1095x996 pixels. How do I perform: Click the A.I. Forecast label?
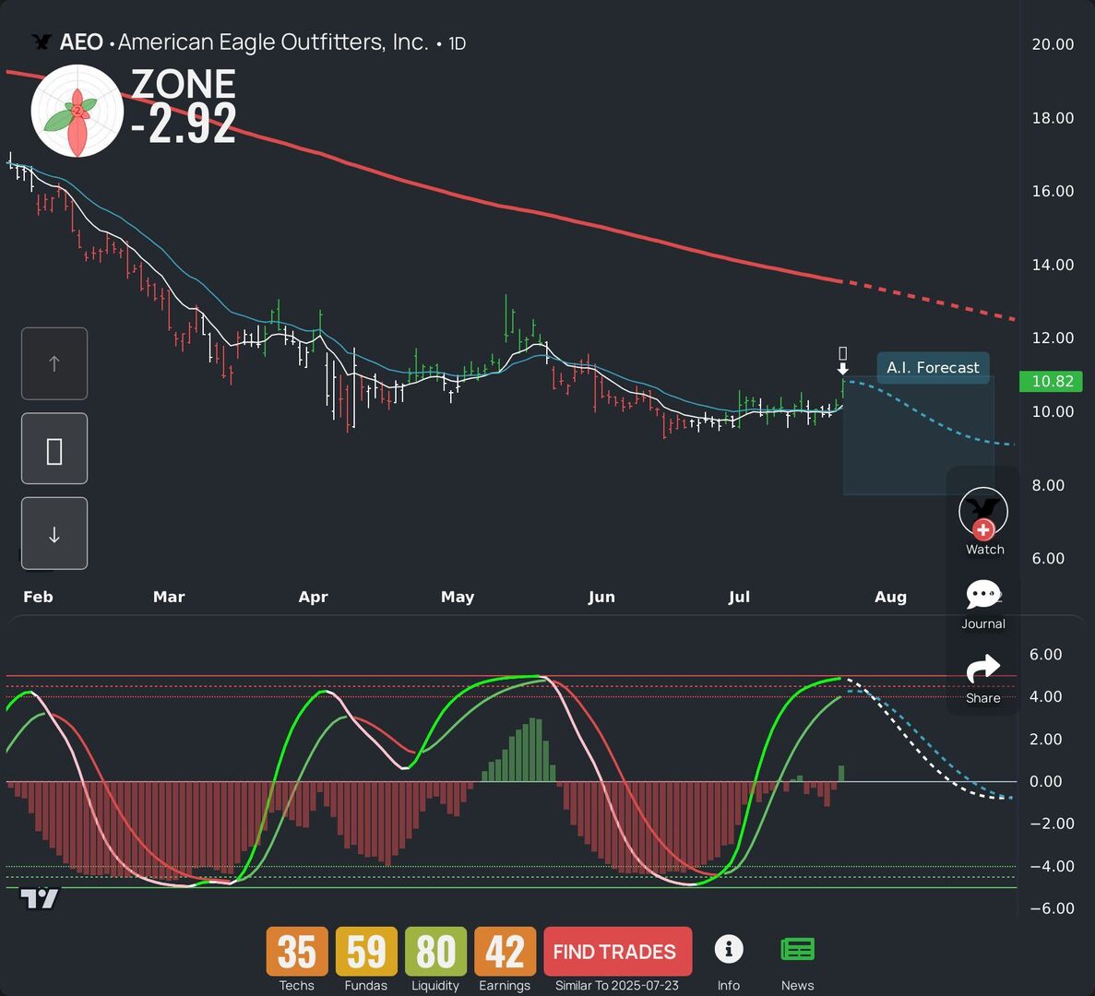pyautogui.click(x=933, y=368)
